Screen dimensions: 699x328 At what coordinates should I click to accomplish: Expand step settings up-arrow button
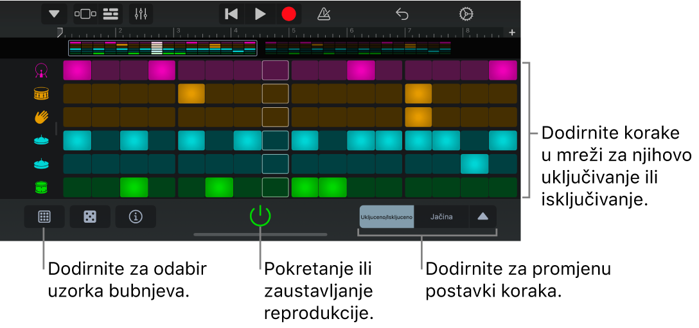(482, 216)
